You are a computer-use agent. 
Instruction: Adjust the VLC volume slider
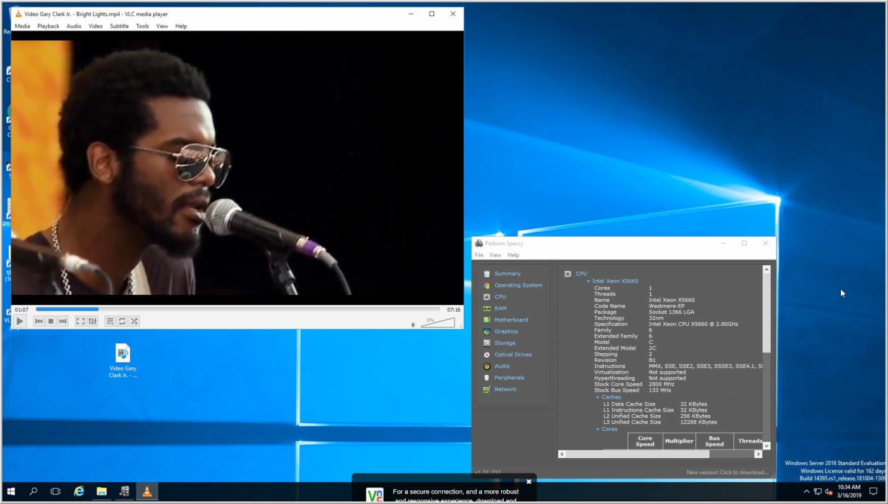tap(438, 322)
